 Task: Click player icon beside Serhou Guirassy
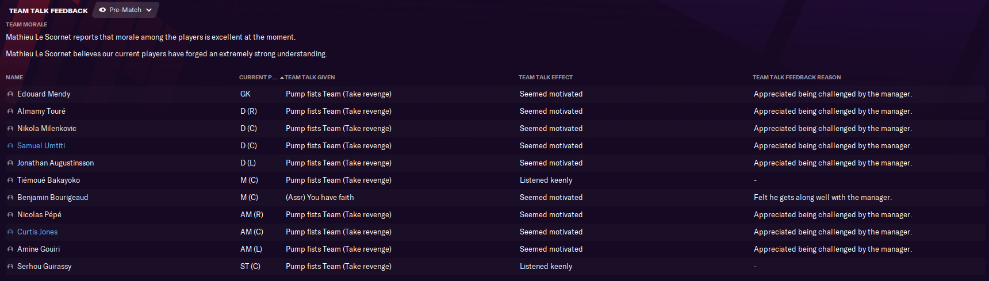pyautogui.click(x=10, y=267)
